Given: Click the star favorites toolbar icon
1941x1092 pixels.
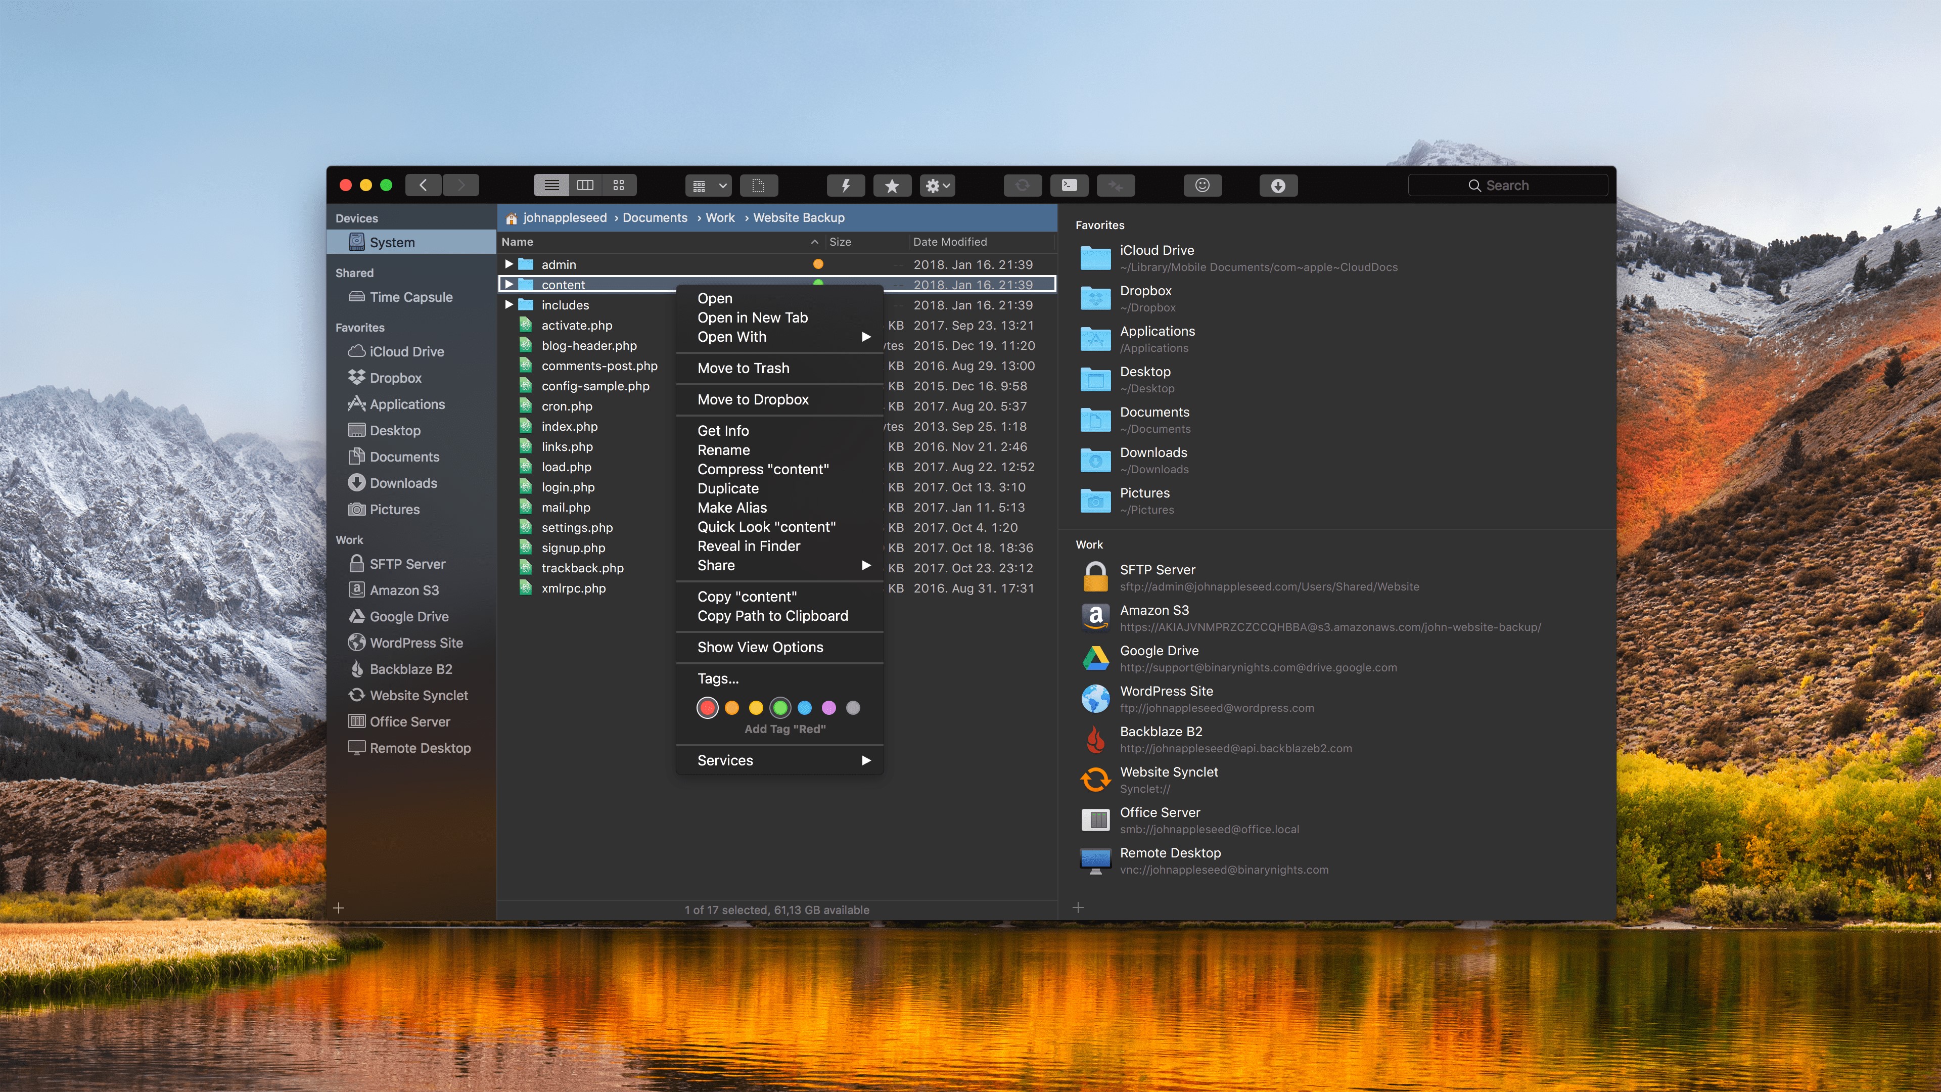Looking at the screenshot, I should tap(891, 186).
